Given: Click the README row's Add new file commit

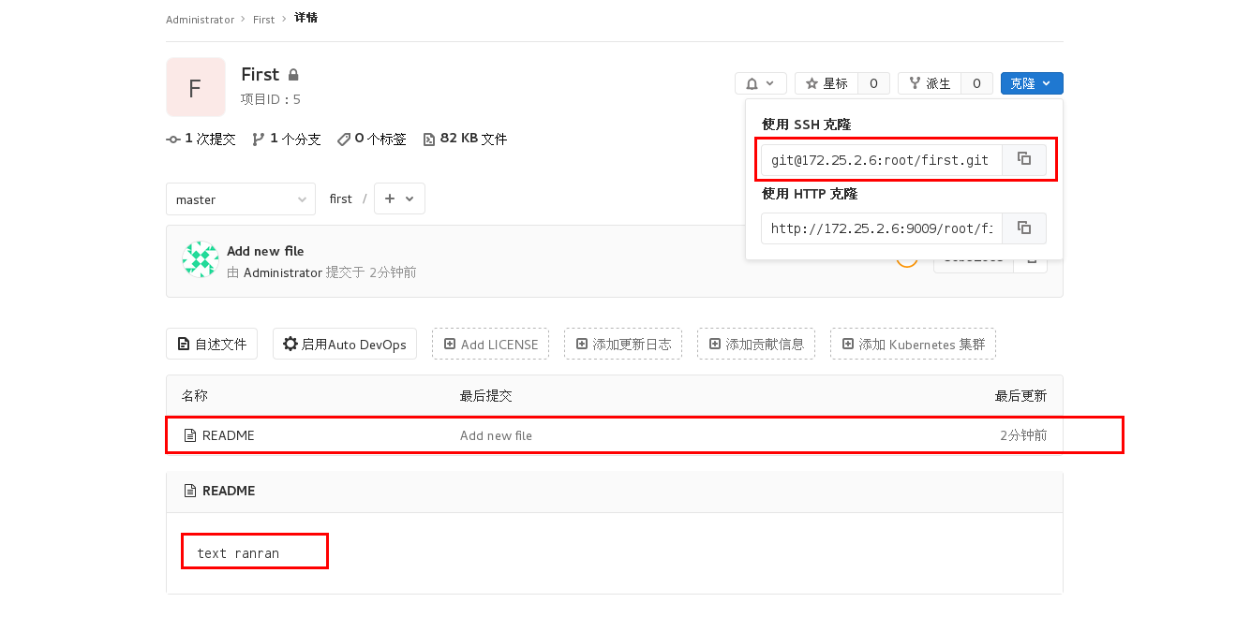Looking at the screenshot, I should [x=496, y=435].
